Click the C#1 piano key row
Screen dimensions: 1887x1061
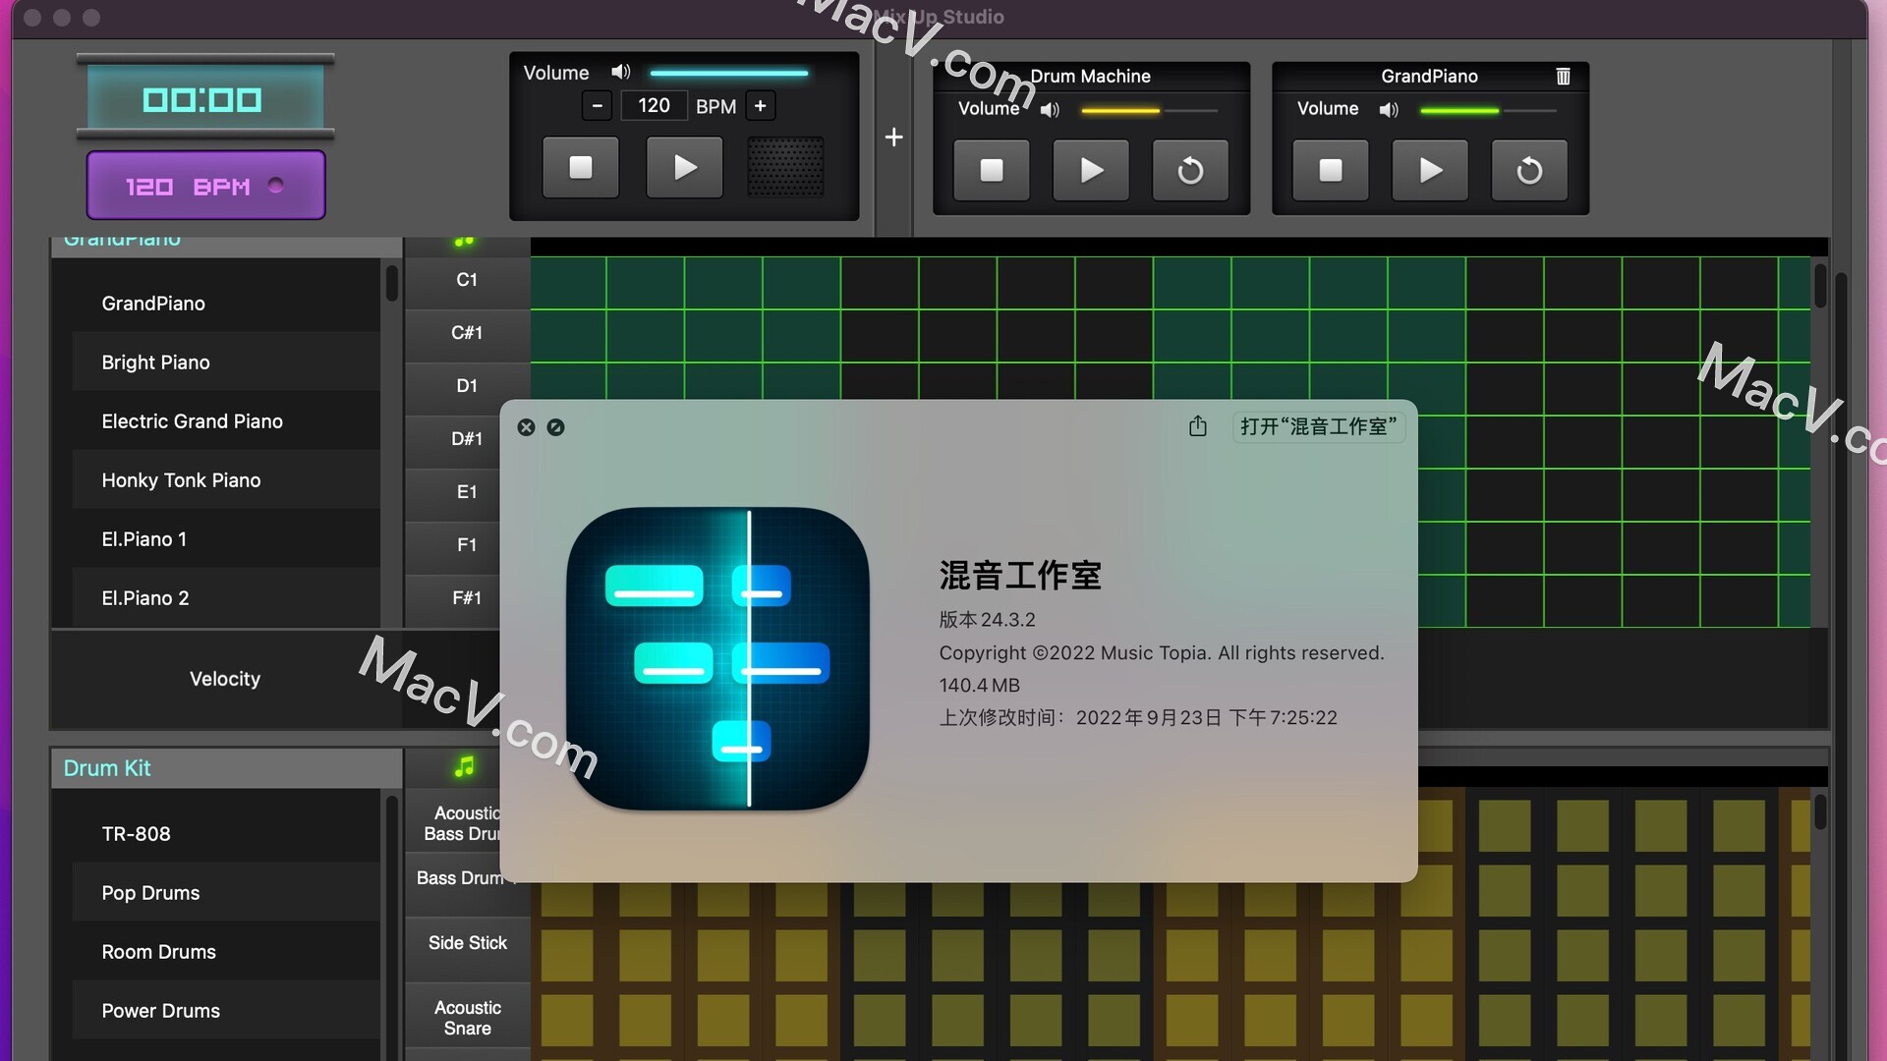point(467,333)
